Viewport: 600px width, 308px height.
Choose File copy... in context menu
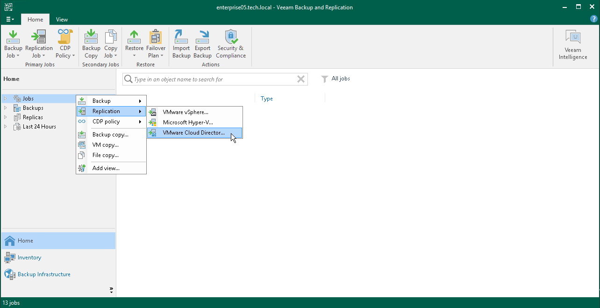pyautogui.click(x=111, y=155)
